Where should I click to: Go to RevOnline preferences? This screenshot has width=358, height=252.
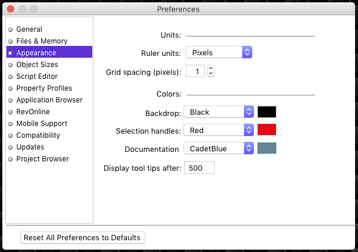(33, 112)
